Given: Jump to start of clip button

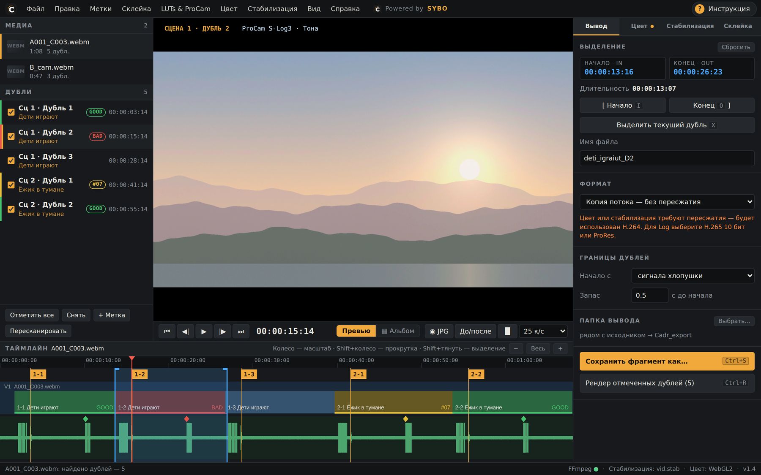Looking at the screenshot, I should (167, 331).
